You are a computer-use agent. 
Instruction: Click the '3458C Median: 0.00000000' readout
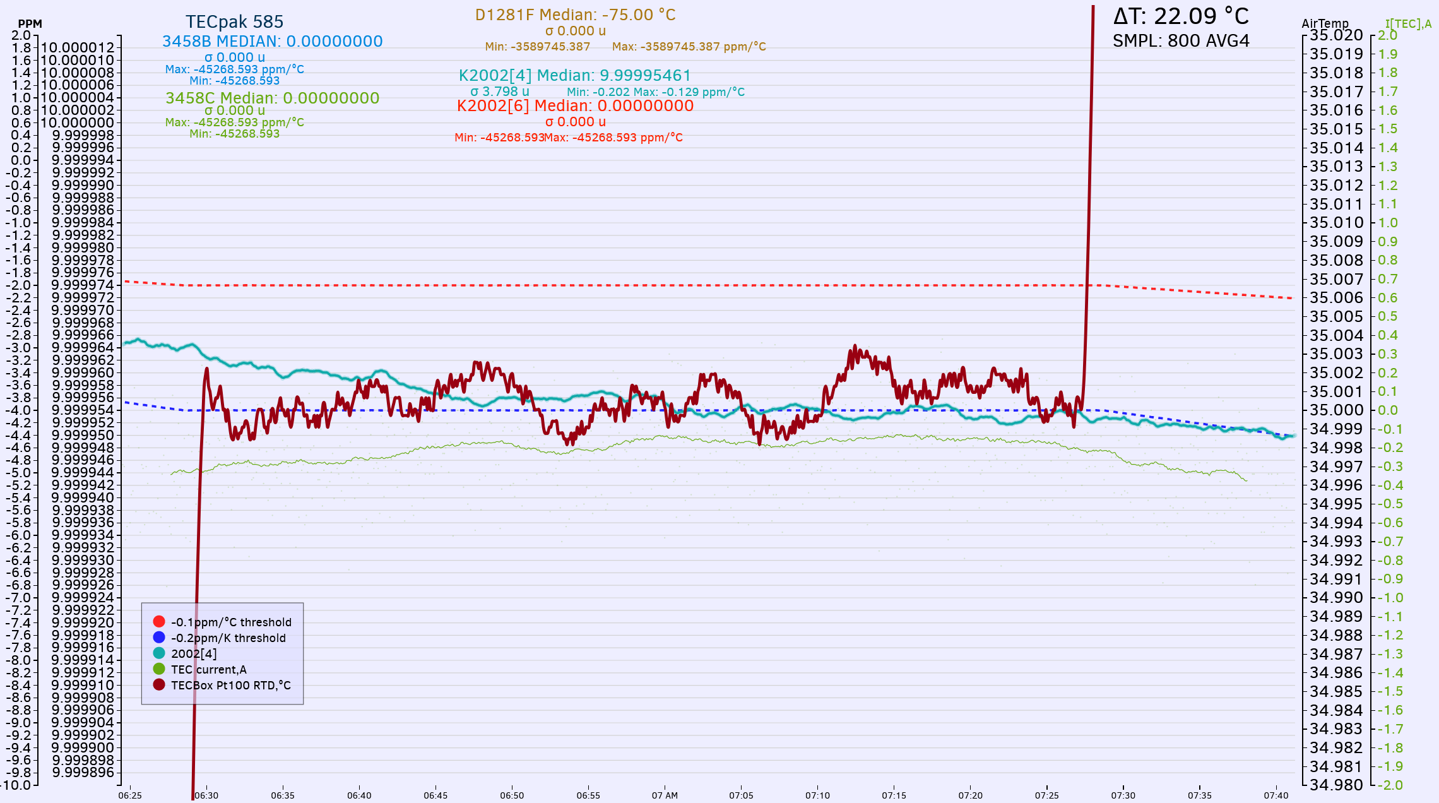pos(273,98)
